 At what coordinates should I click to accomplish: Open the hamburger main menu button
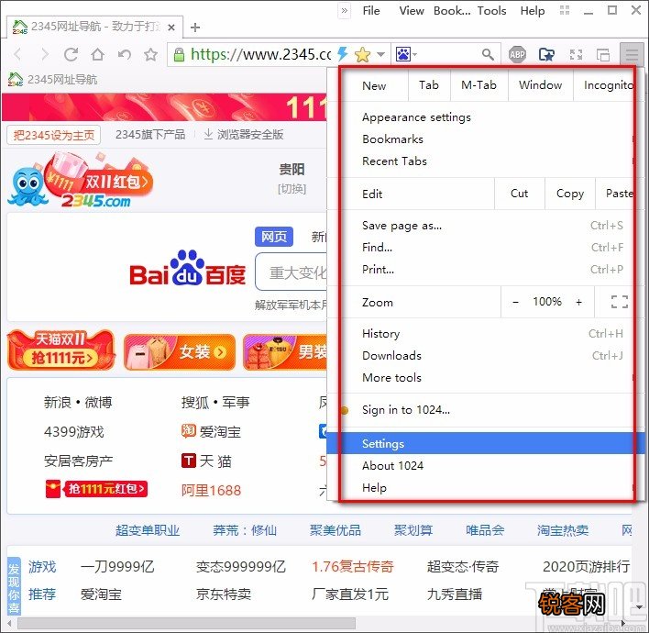coord(632,54)
